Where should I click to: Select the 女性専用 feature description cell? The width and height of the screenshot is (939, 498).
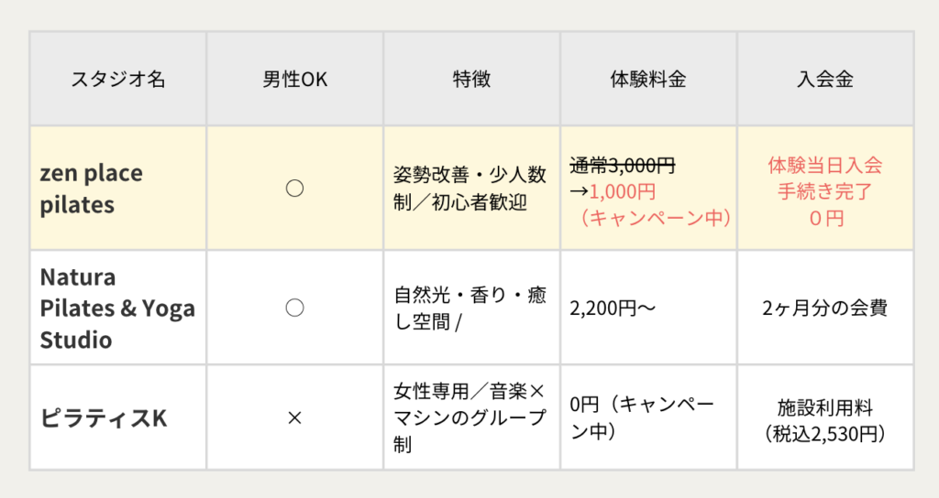tap(470, 417)
